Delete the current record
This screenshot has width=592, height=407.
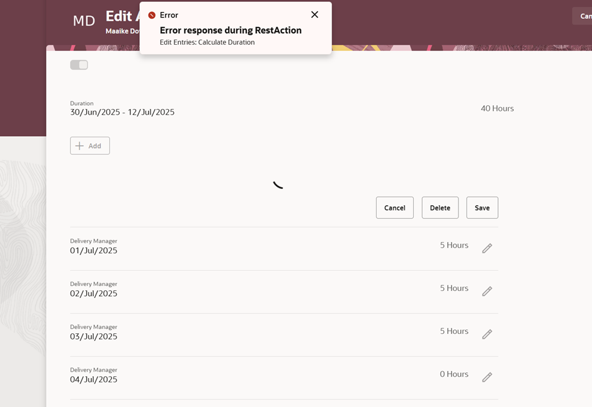[x=440, y=207]
